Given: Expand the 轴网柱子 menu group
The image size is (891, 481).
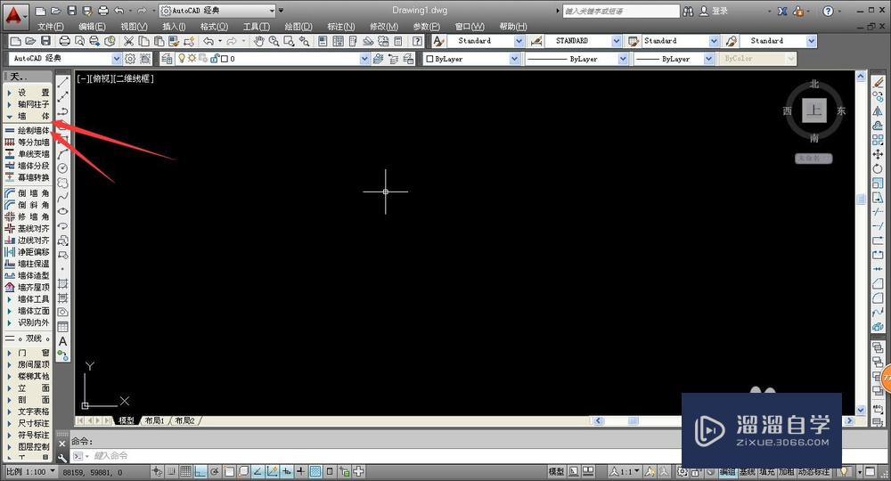Looking at the screenshot, I should (28, 104).
